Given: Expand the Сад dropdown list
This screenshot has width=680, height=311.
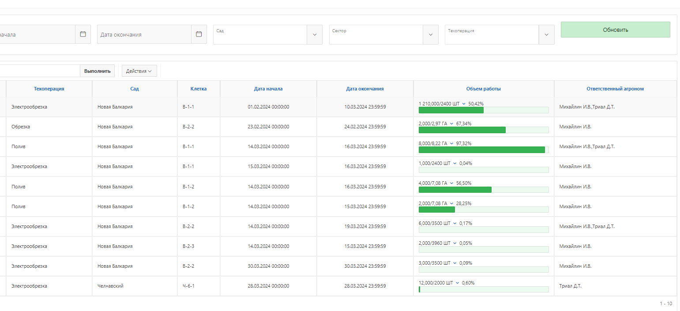Looking at the screenshot, I should click(315, 34).
